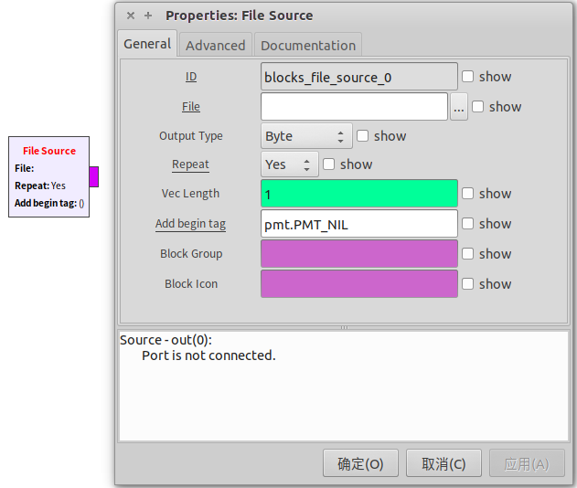Select the General tab

point(147,44)
